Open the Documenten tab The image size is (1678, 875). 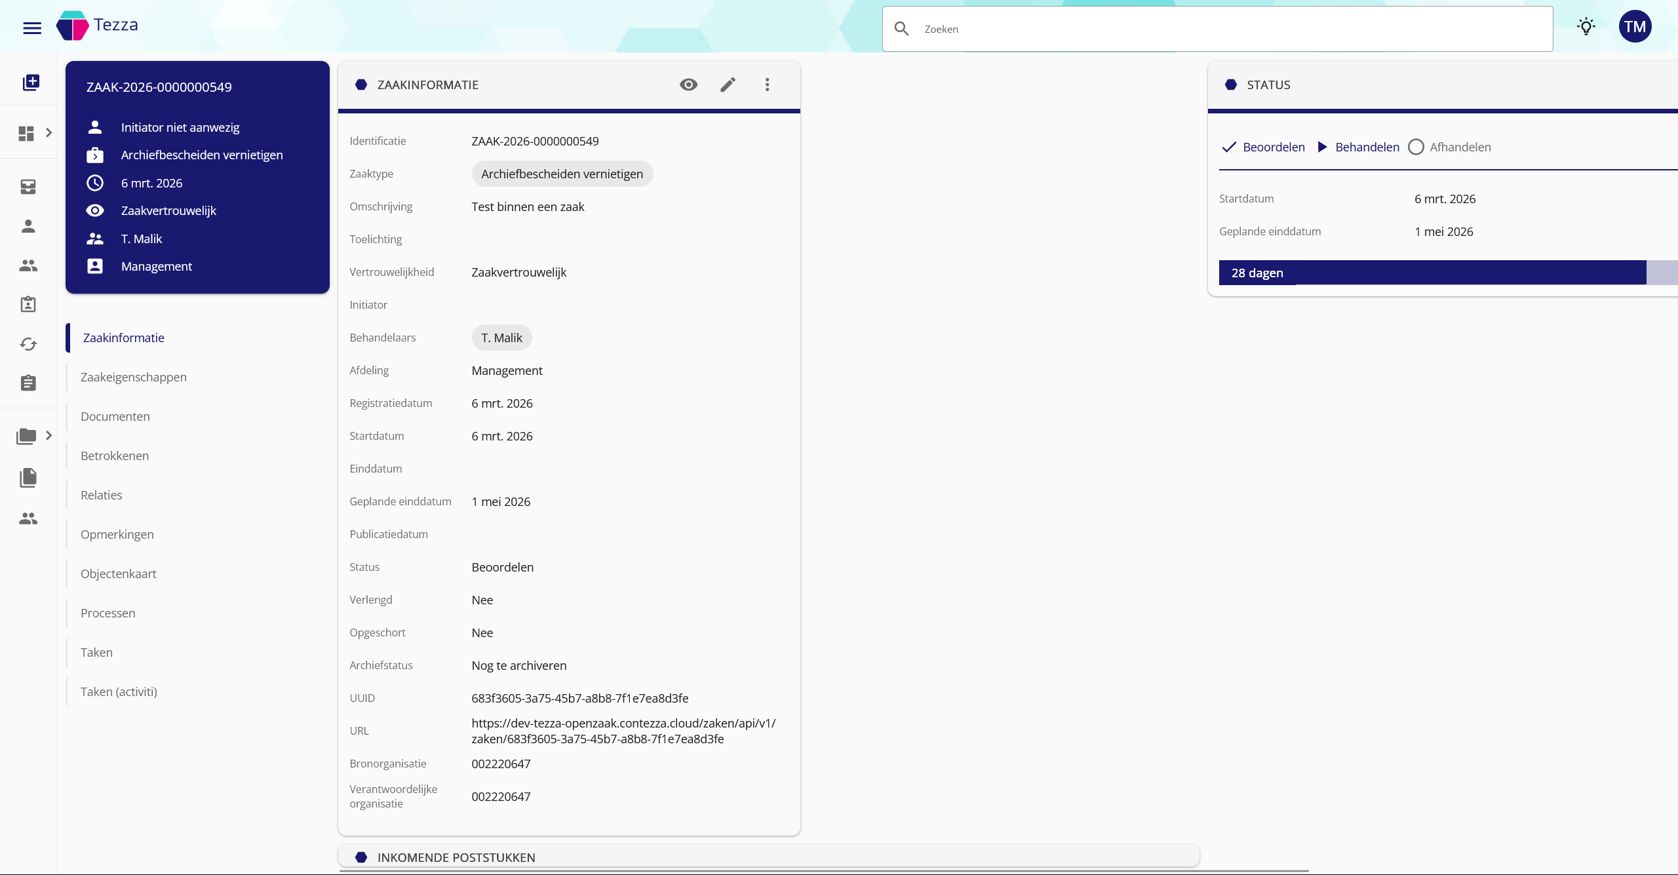click(x=115, y=417)
